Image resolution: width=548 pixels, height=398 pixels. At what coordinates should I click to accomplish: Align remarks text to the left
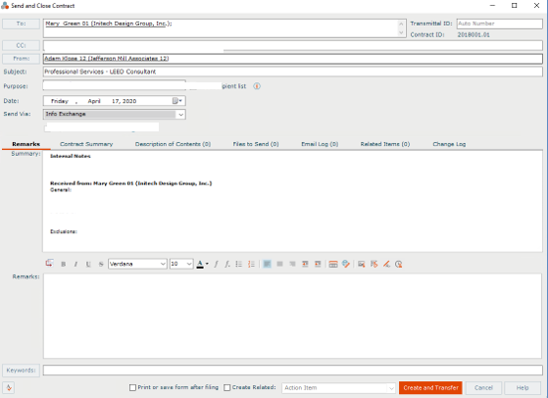[267, 264]
